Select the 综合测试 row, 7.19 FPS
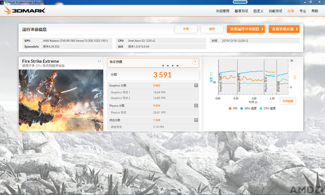Viewport: 325px width, 195px height. [153, 127]
